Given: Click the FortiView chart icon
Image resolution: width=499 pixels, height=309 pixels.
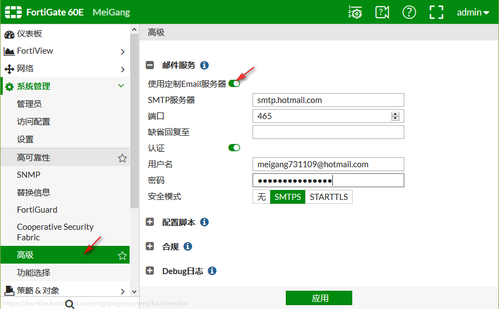Looking at the screenshot, I should point(9,51).
